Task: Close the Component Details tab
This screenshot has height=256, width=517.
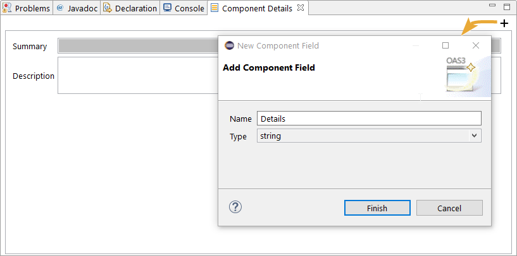Action: (x=301, y=8)
